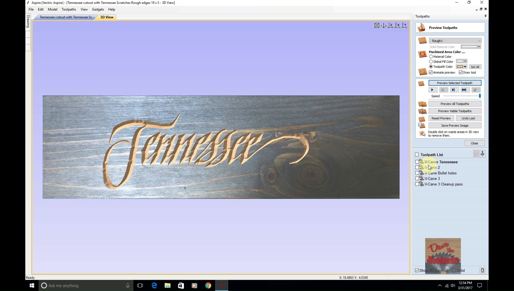Select the isometric view icon
The image size is (514, 291).
click(x=384, y=26)
